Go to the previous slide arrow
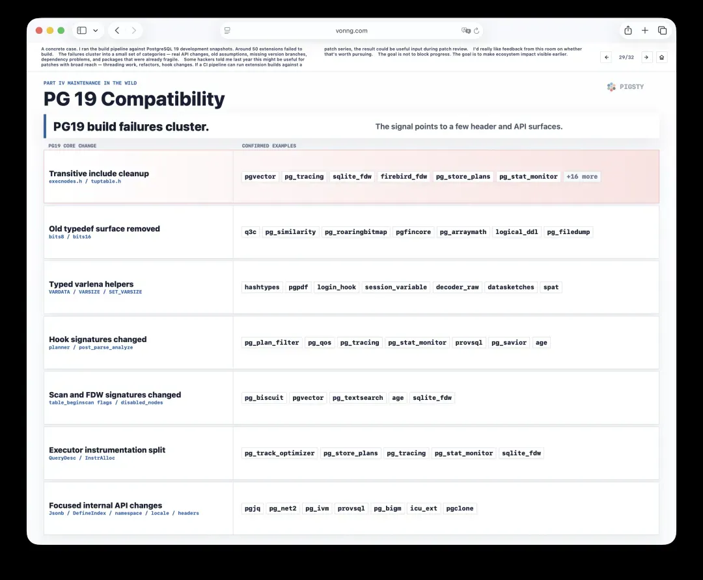Screen dimensions: 703x580 606,57
